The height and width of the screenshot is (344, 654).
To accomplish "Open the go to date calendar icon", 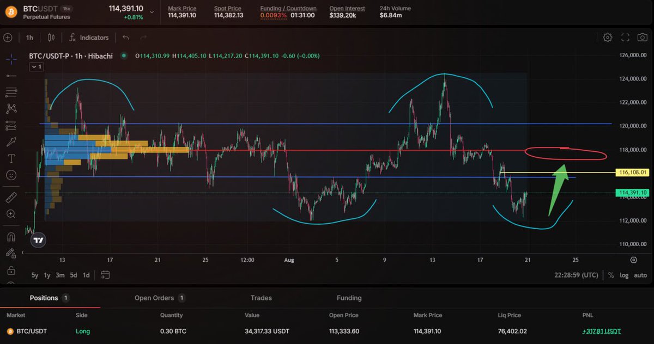I will coord(105,275).
